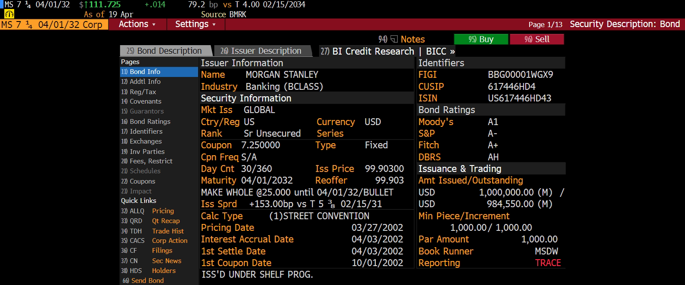Screen dimensions: 685x285
Task: Open the Reg/Tax page
Action: tap(159, 92)
